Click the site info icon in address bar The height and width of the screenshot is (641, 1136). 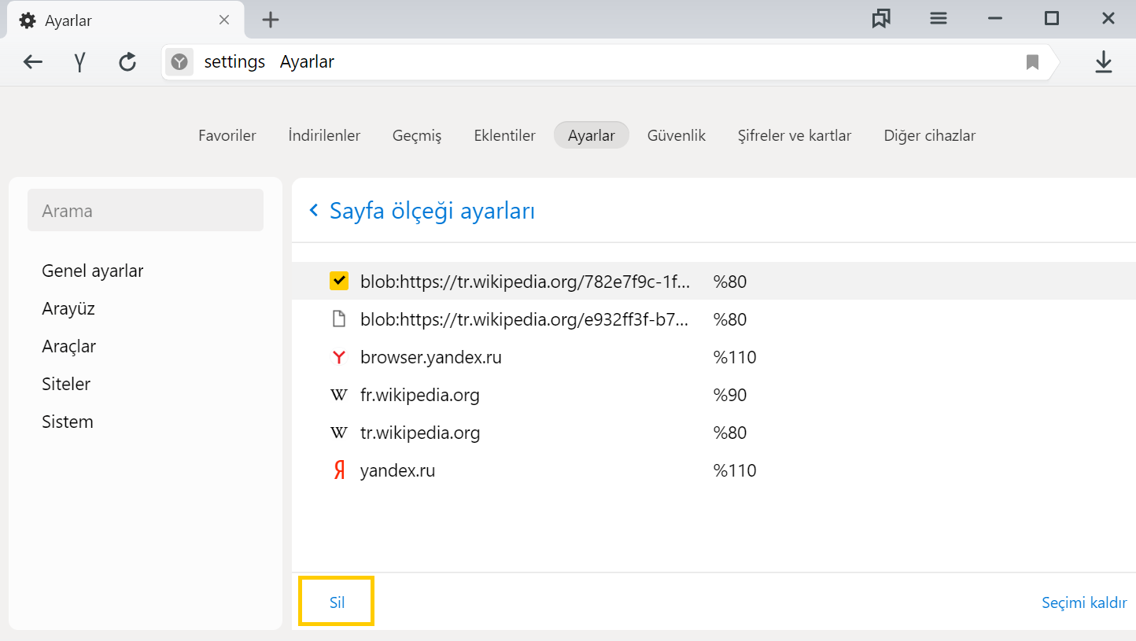tap(179, 62)
